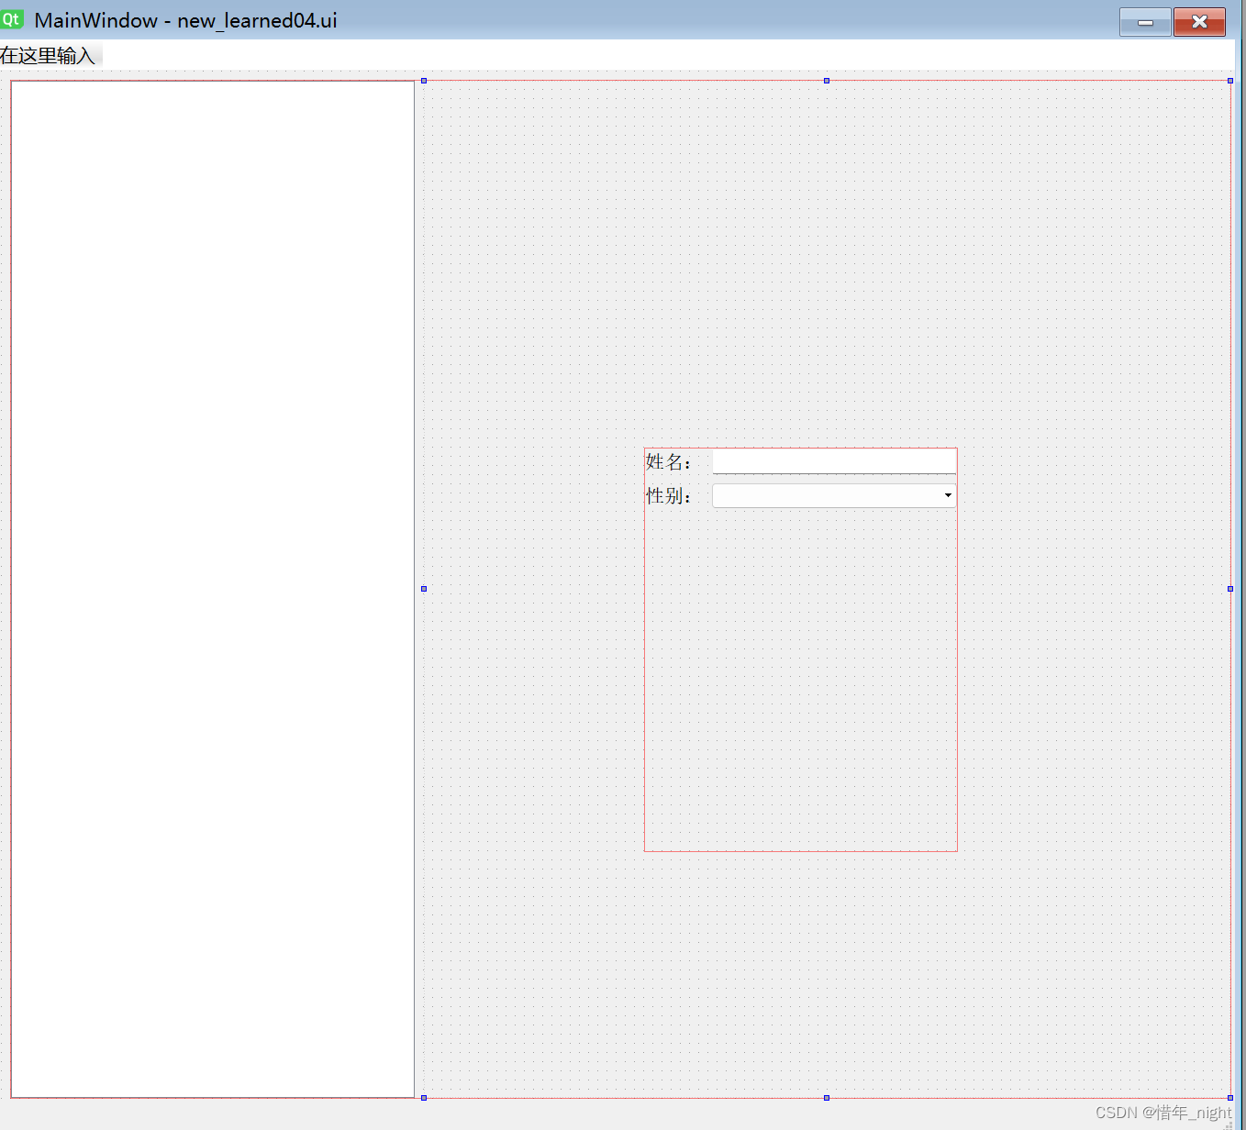The width and height of the screenshot is (1246, 1130).
Task: Click the large white list widget on left
Action: (x=213, y=589)
